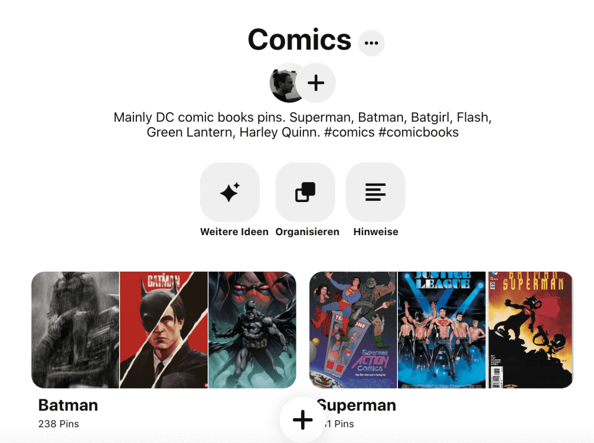The height and width of the screenshot is (443, 594).
Task: View the Batman Superman silhouette cover thumbnail
Action: [x=530, y=330]
